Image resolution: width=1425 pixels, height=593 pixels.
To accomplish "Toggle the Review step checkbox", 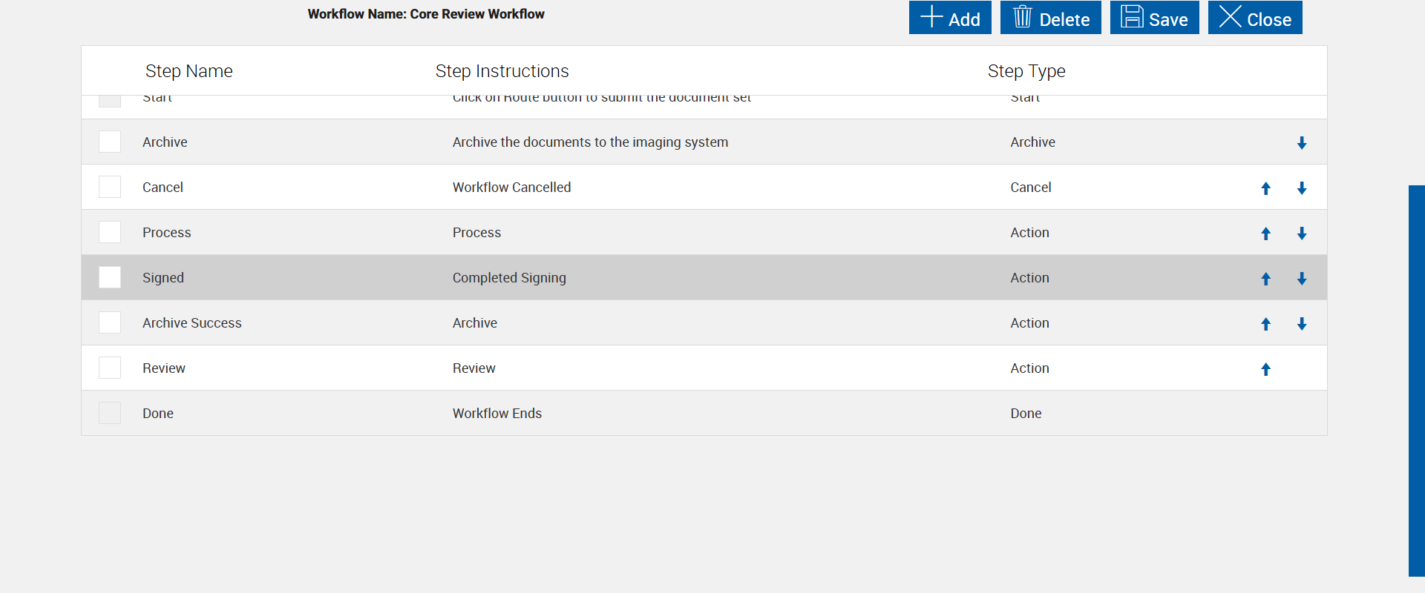I will pos(110,368).
